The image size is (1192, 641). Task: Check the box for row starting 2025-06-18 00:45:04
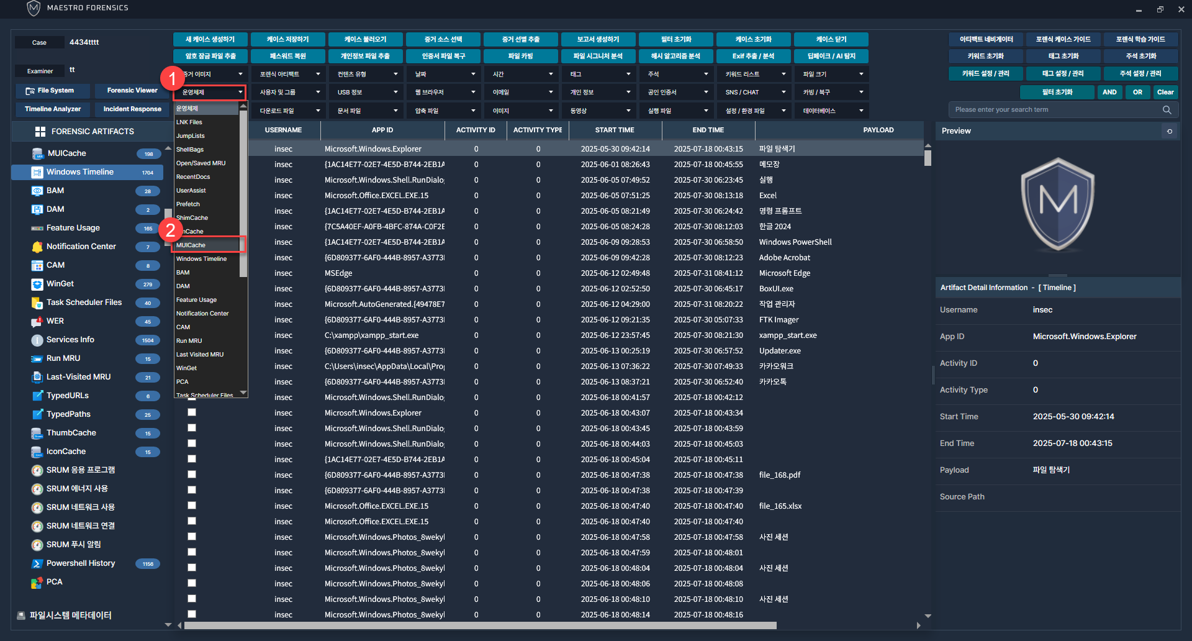pos(192,459)
